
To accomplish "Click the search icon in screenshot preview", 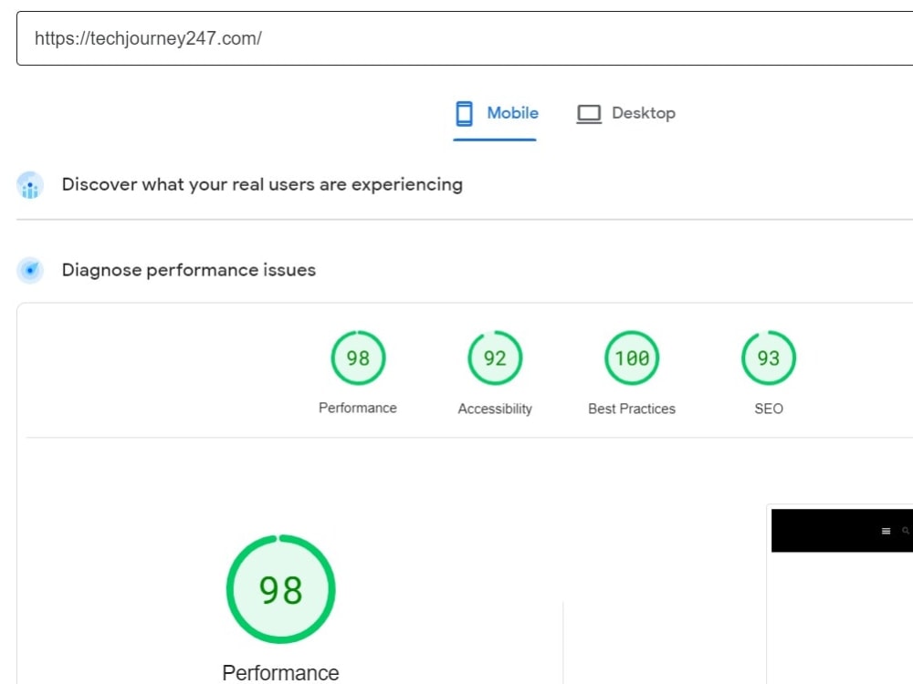I will pos(906,531).
